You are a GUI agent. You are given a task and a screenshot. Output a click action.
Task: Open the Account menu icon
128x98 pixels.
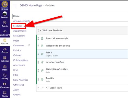click(5, 14)
